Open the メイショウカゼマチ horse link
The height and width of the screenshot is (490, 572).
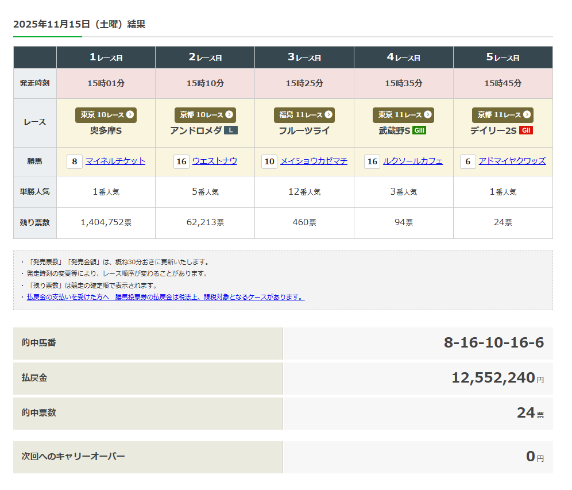[x=314, y=161]
